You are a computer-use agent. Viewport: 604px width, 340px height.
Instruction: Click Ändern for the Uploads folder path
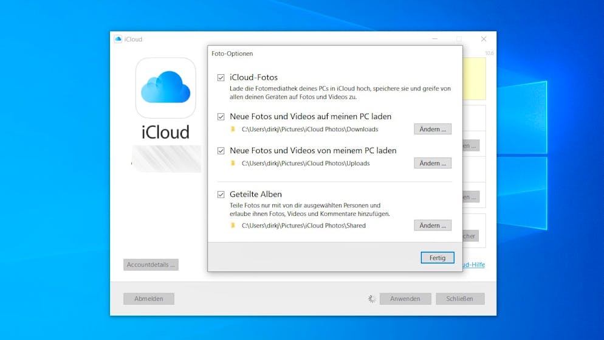point(433,163)
